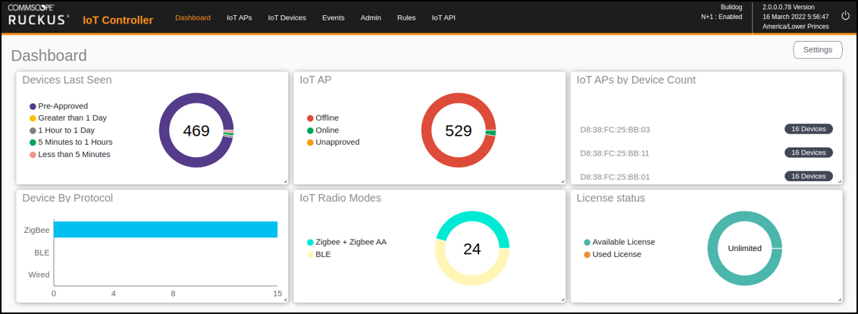The width and height of the screenshot is (858, 314).
Task: Open the Rules menu item
Action: pos(406,17)
